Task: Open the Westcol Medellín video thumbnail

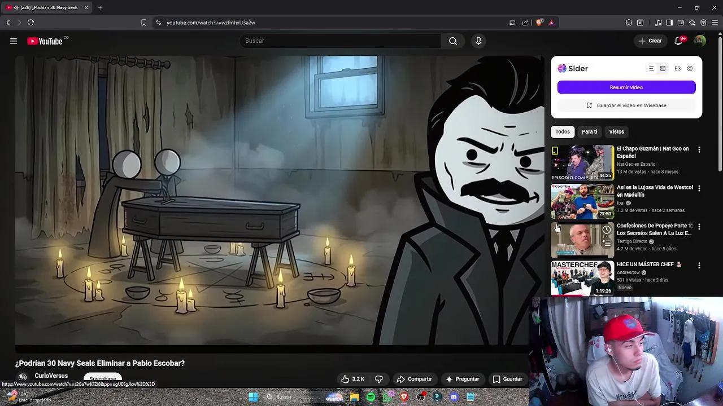Action: point(582,201)
